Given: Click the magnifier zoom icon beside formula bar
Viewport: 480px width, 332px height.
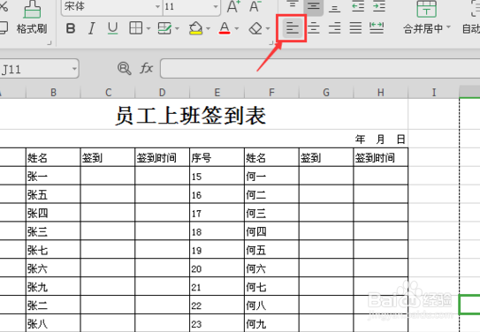Looking at the screenshot, I should click(125, 69).
